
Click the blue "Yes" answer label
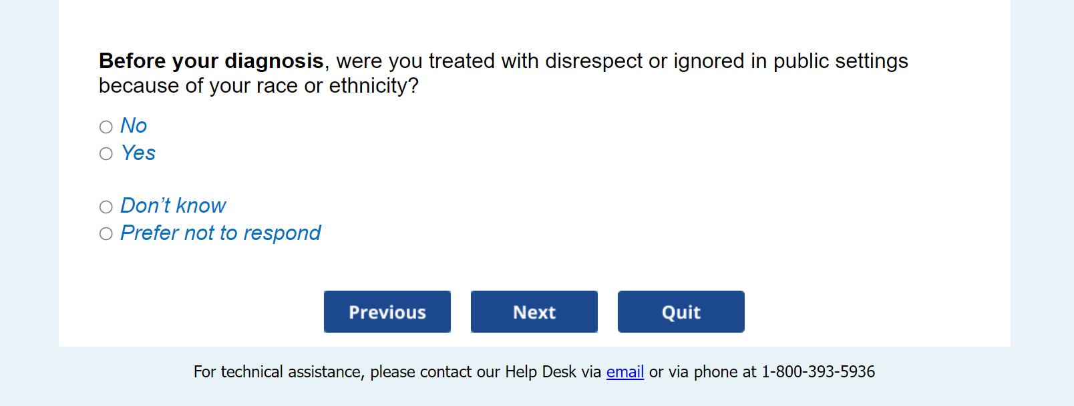(x=138, y=153)
